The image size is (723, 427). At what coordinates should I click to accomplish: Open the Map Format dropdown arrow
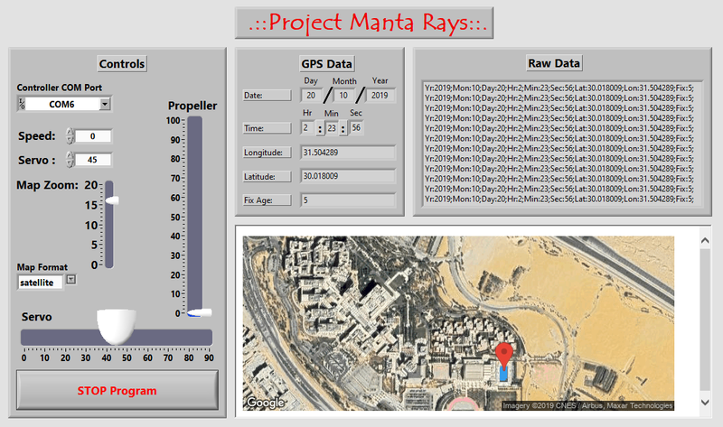pos(71,279)
